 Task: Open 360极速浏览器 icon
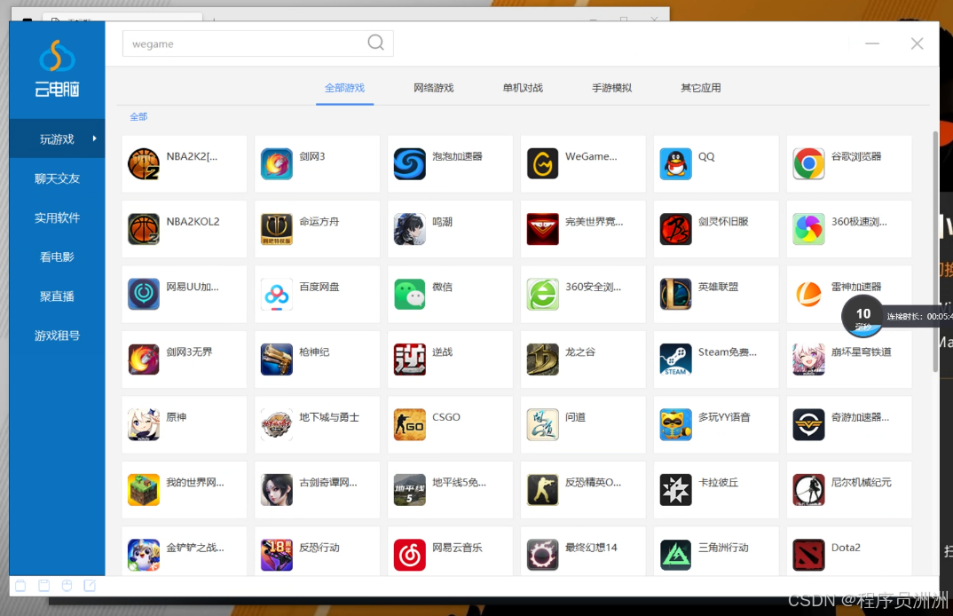click(x=809, y=229)
